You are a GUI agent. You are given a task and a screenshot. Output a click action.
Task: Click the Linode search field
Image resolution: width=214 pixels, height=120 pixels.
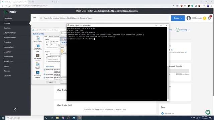coord(104,18)
